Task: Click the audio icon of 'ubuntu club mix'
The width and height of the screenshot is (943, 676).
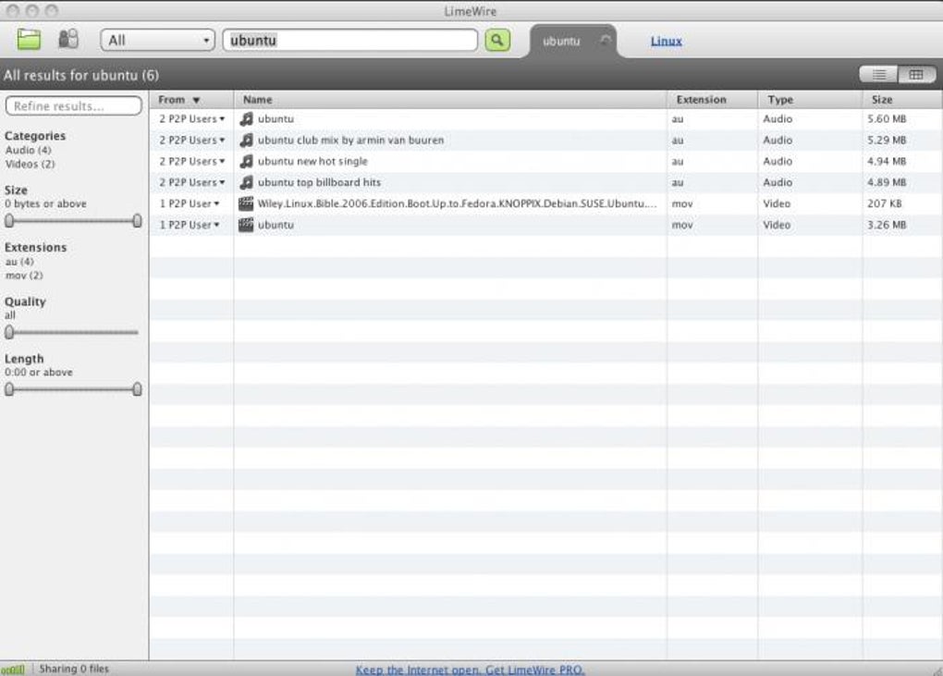Action: (x=246, y=141)
